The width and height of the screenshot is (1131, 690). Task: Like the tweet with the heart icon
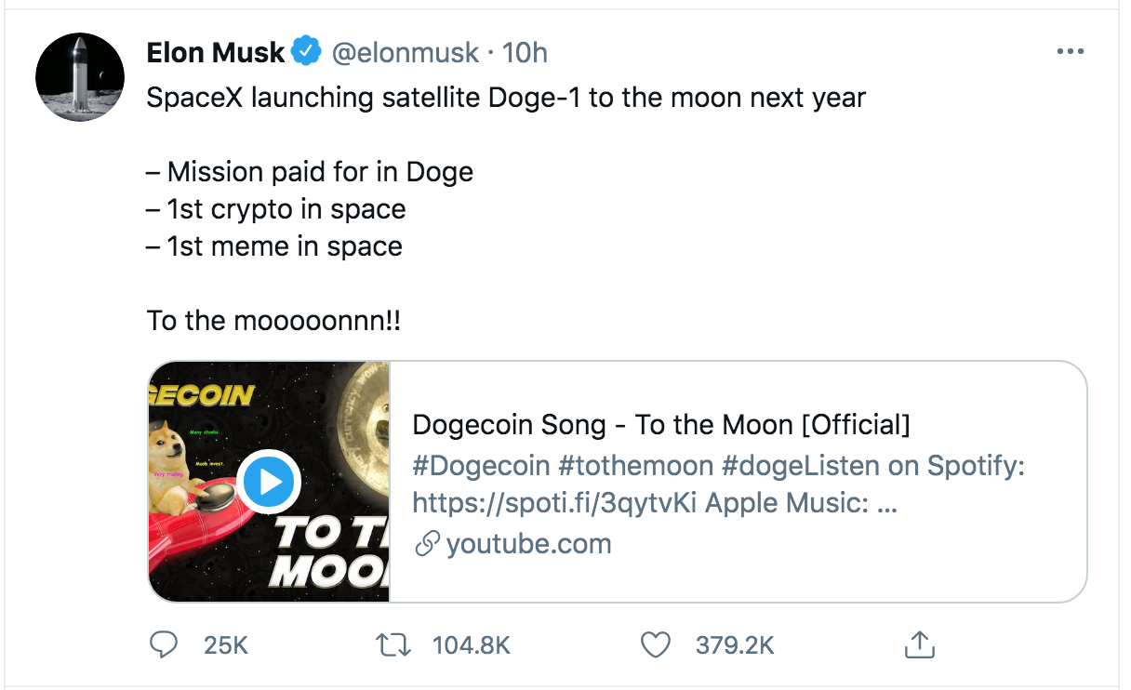pos(657,644)
